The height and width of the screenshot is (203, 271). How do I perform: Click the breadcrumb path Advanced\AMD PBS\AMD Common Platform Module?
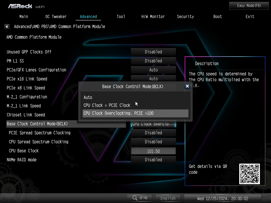60,26
